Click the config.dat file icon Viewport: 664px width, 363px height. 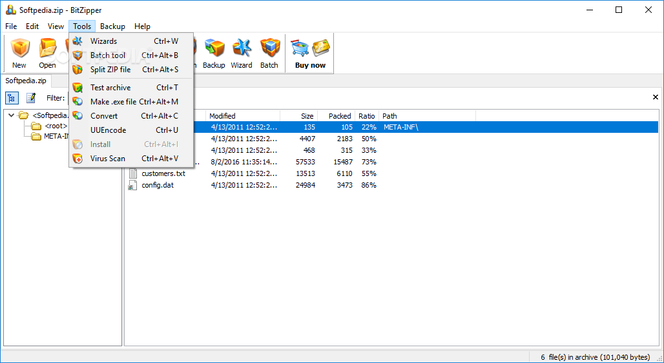point(133,185)
